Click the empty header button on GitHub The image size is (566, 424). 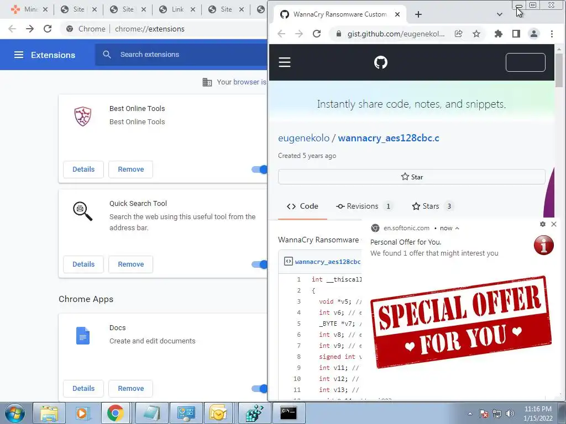coord(526,62)
